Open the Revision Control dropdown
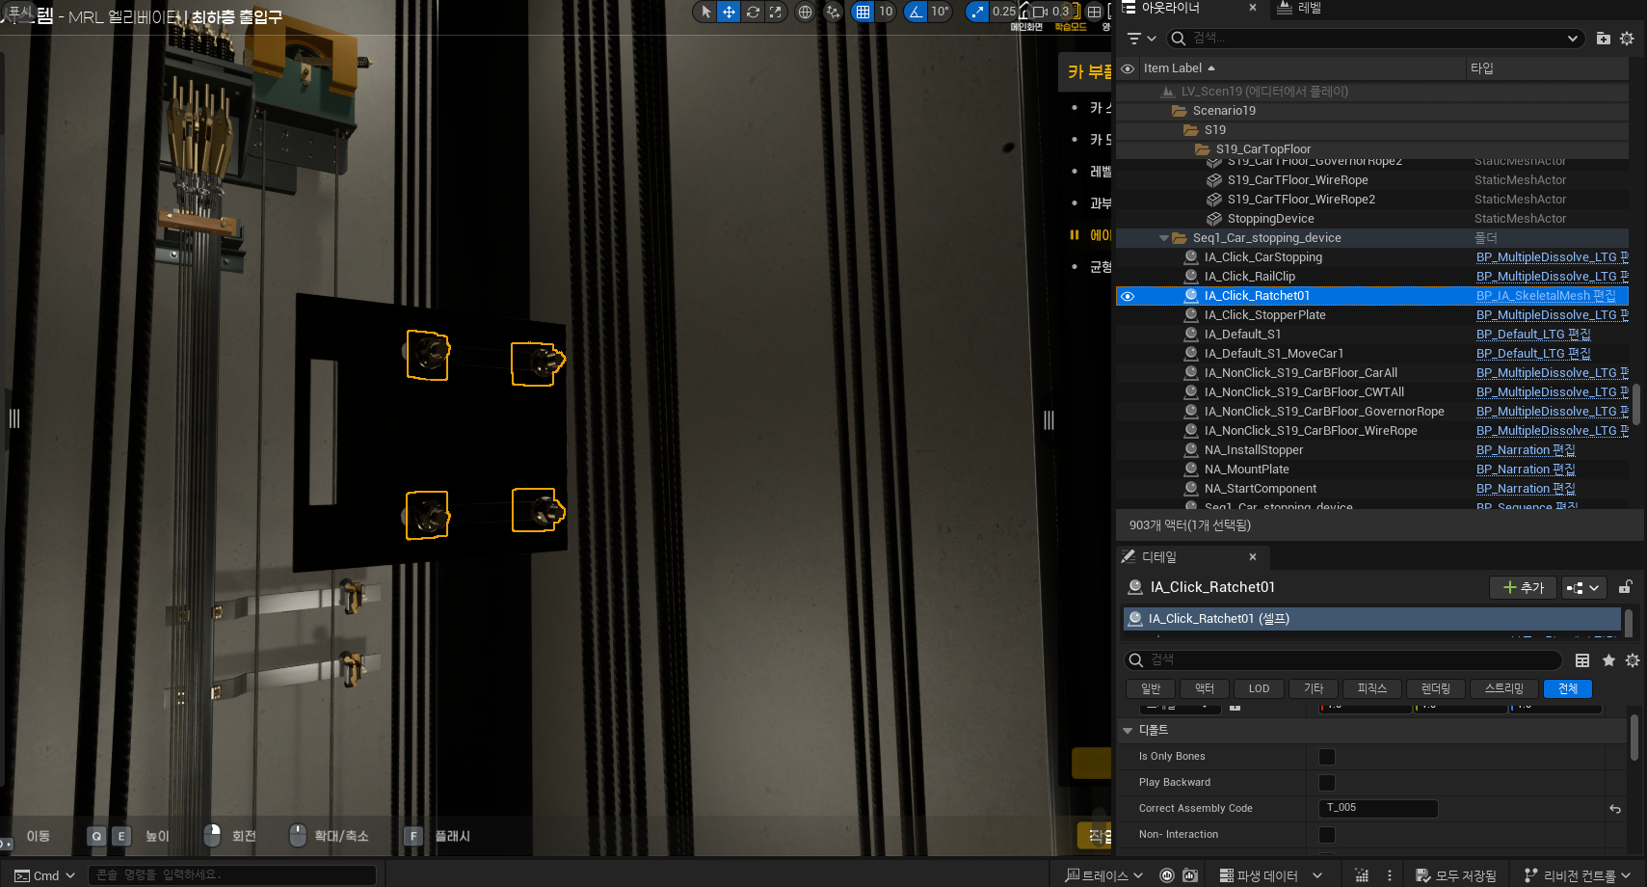Image resolution: width=1647 pixels, height=887 pixels. coord(1578,875)
